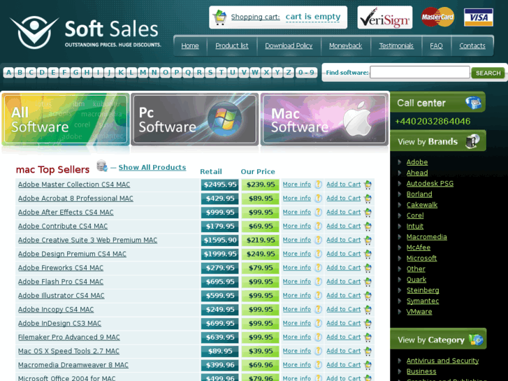The height and width of the screenshot is (381, 508).
Task: Click database icon beside mac Top Sellers
Action: [x=102, y=166]
